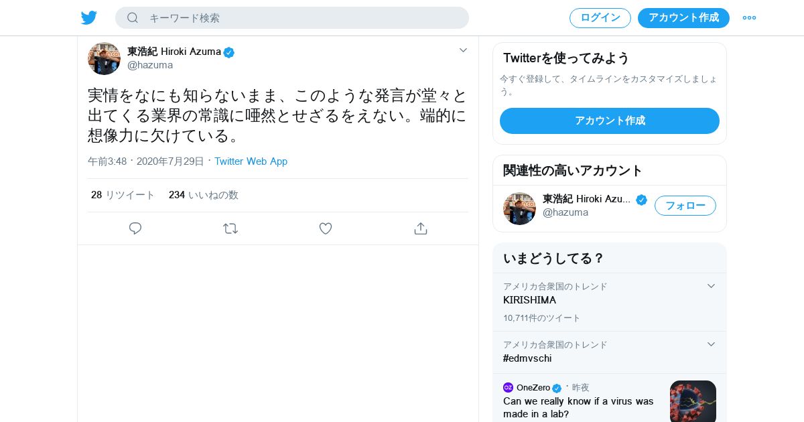Like the tweet with heart icon
The height and width of the screenshot is (422, 804).
(x=326, y=228)
